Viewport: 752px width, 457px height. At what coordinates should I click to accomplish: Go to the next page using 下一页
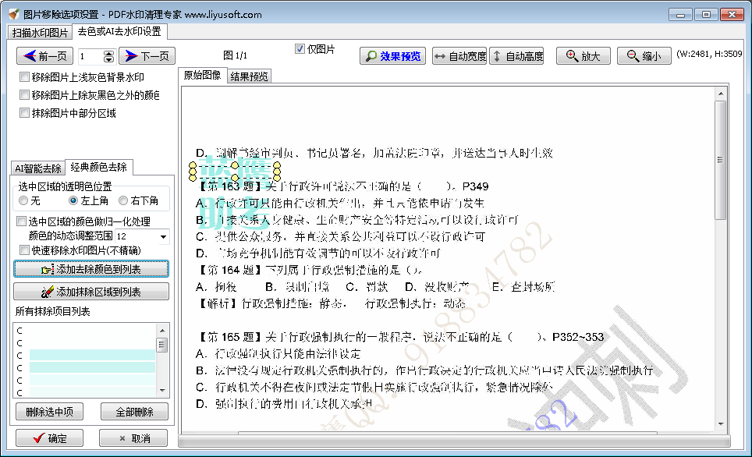(x=148, y=55)
